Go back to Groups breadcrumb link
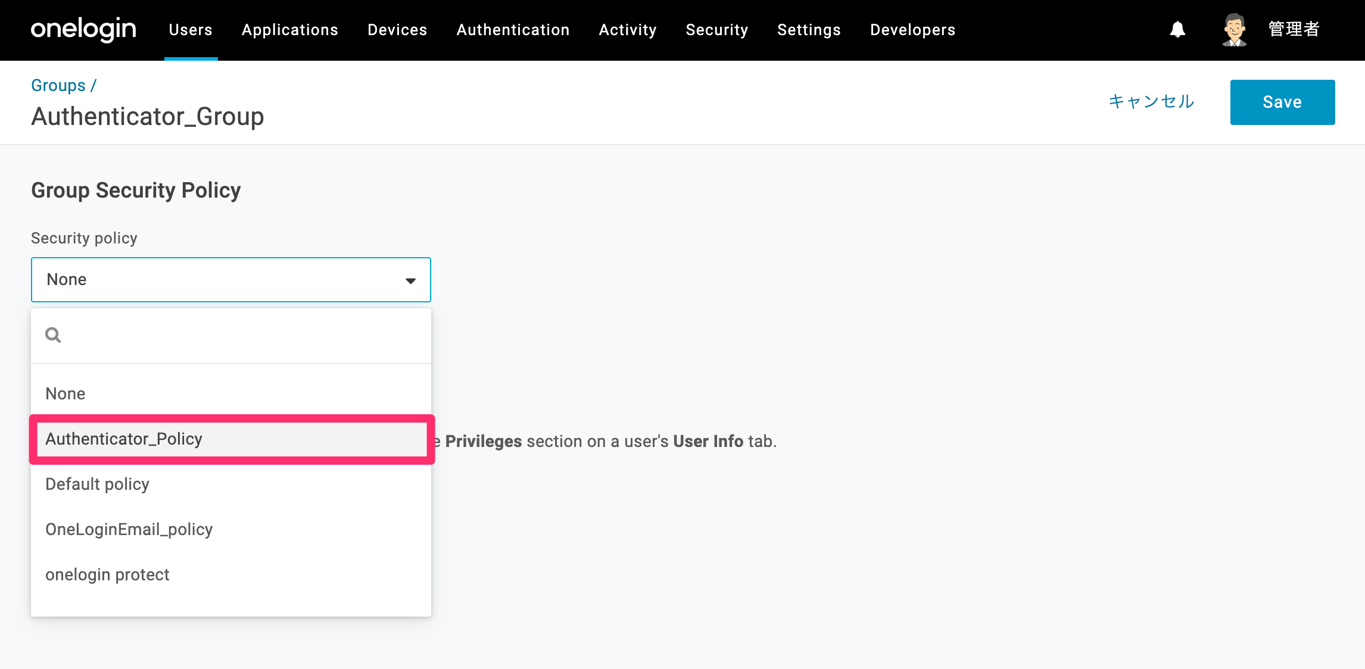Image resolution: width=1365 pixels, height=669 pixels. [x=58, y=86]
